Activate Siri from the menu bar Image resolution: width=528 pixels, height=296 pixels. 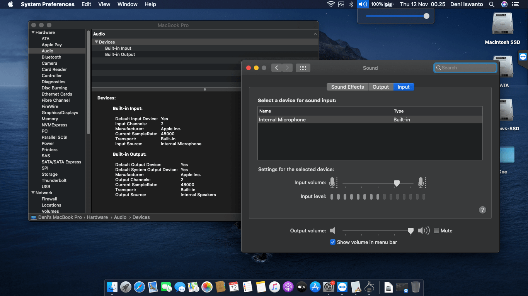pos(504,4)
